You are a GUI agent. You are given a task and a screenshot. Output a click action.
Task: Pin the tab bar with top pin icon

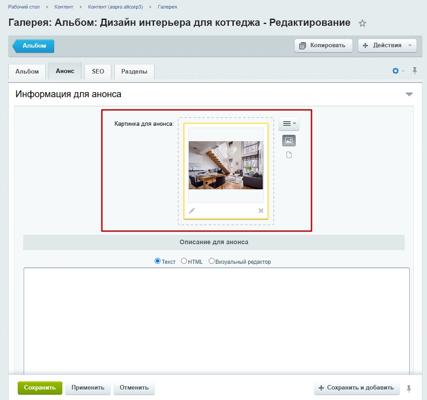(x=414, y=71)
